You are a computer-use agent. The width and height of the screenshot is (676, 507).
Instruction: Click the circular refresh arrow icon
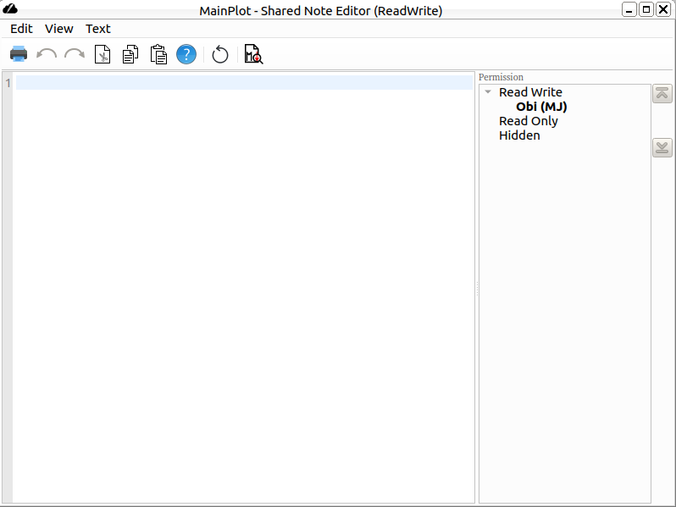(x=220, y=54)
